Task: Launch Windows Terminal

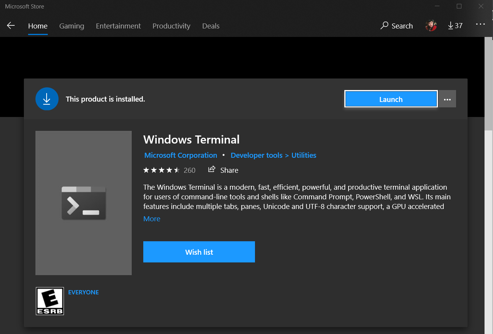Action: pyautogui.click(x=391, y=99)
